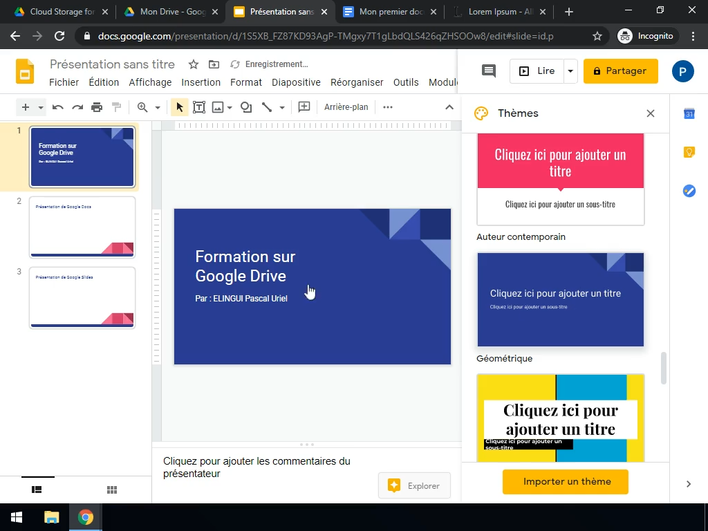The width and height of the screenshot is (708, 531).
Task: Open Google Tasks in the side panel
Action: pyautogui.click(x=689, y=191)
